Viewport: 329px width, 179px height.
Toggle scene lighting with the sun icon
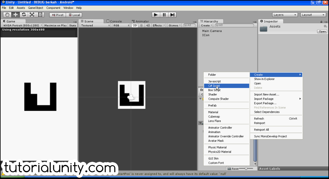[141, 25]
